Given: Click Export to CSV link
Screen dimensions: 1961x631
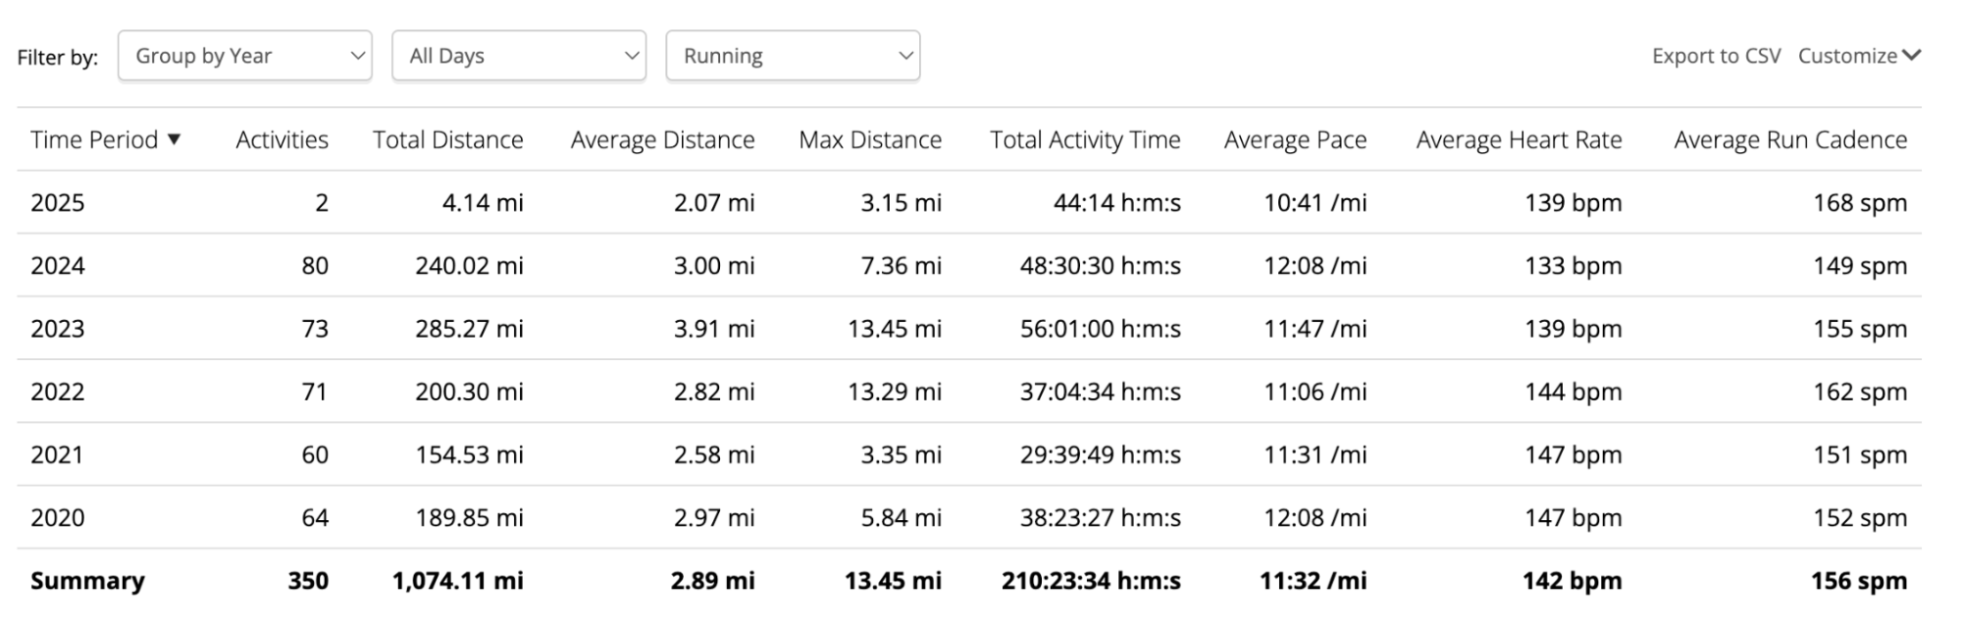Looking at the screenshot, I should [1716, 56].
